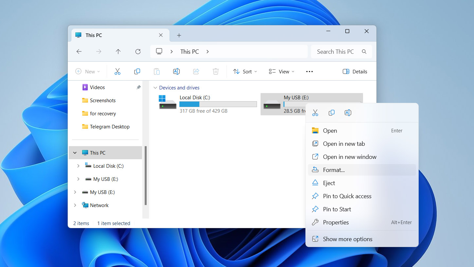Choose Pin to Start
The image size is (474, 267).
tap(362, 209)
